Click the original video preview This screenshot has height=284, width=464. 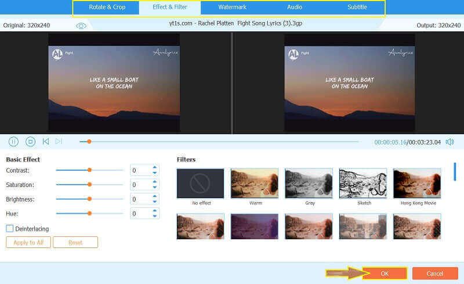pyautogui.click(x=114, y=82)
